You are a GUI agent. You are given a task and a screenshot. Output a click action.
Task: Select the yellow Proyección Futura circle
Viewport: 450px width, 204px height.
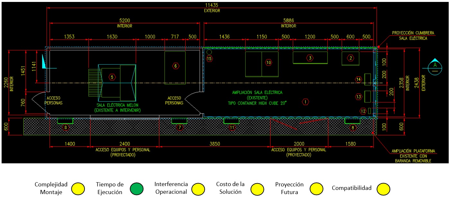tap(317, 189)
